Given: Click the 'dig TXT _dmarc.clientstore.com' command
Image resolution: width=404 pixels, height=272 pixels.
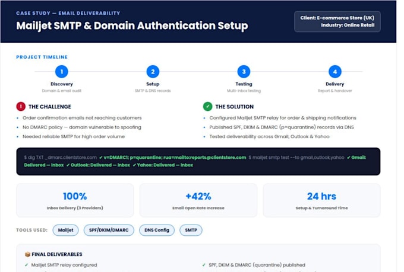Looking at the screenshot, I should 60,158.
